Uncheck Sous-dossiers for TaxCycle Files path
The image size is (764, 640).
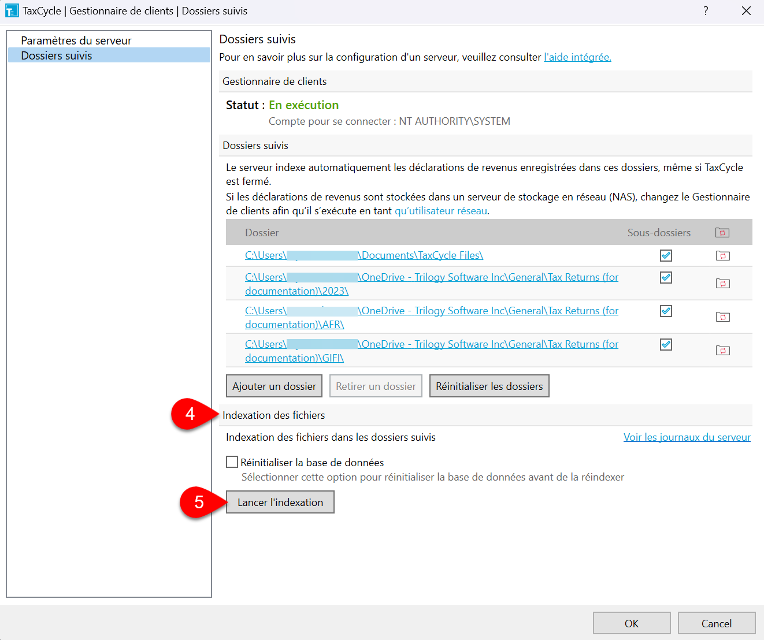point(666,255)
